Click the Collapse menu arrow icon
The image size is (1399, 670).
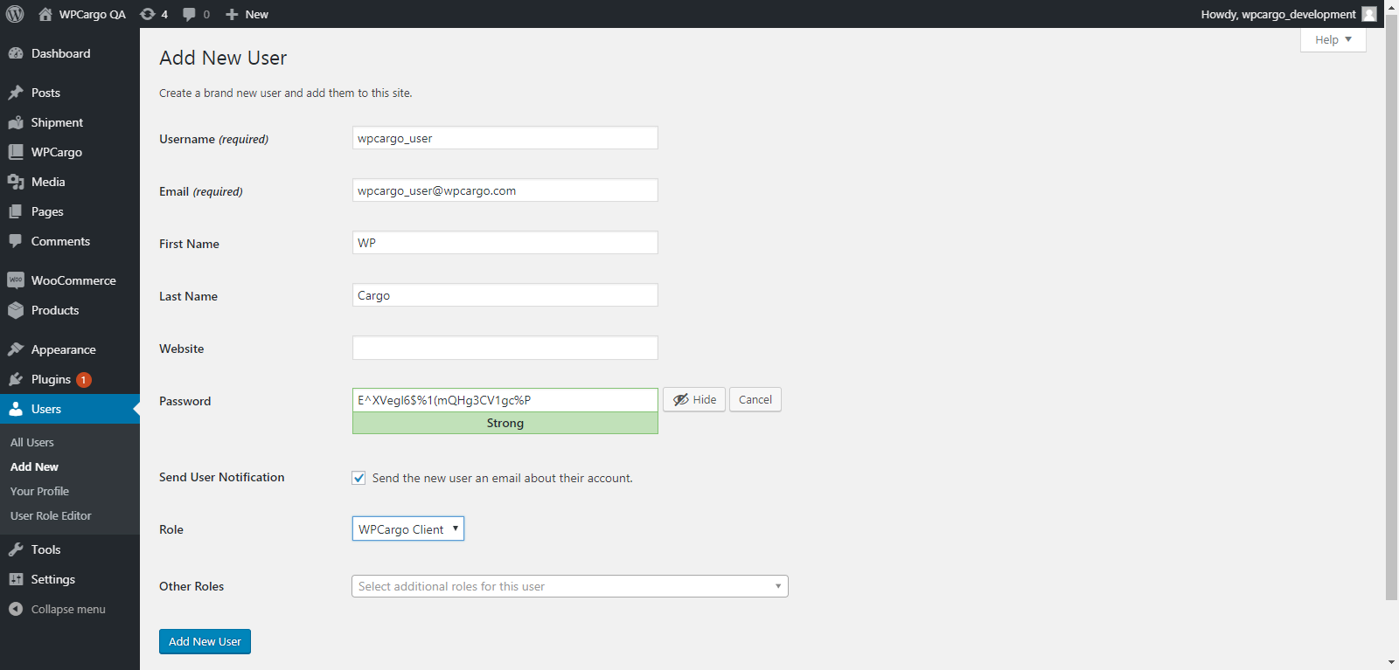click(x=16, y=609)
